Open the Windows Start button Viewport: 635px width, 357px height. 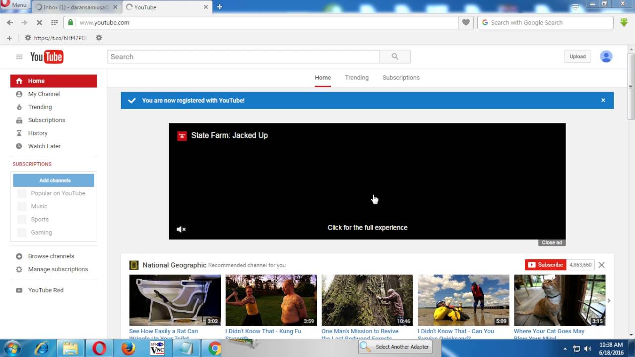[12, 348]
